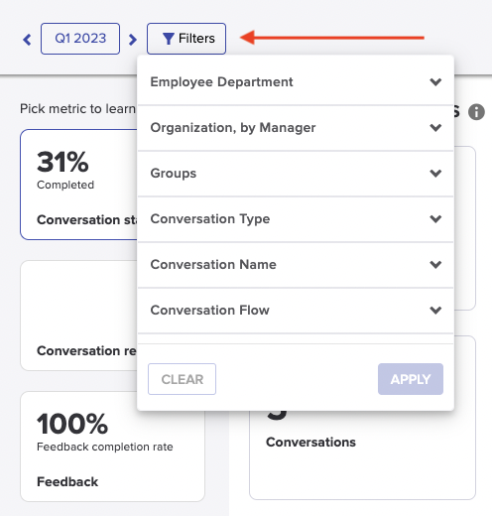The width and height of the screenshot is (492, 516).
Task: Expand the Conversation Flow chevron
Action: [435, 310]
